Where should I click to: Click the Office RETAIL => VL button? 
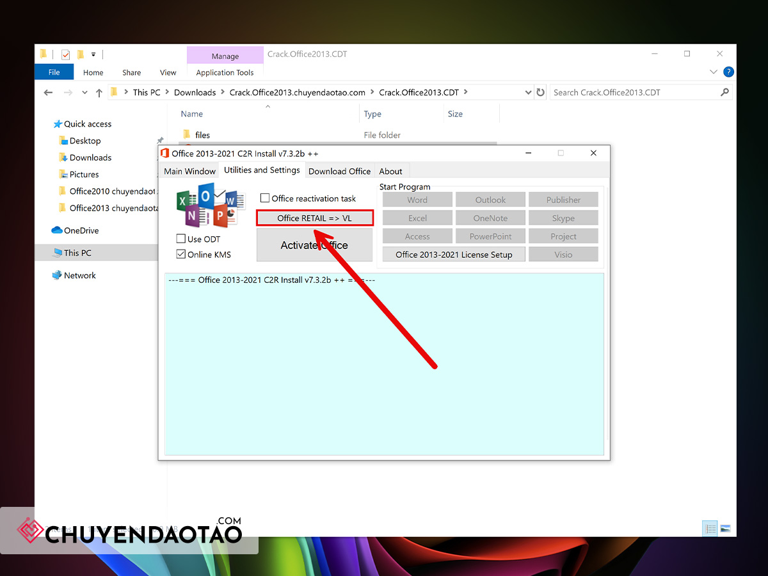pos(314,218)
